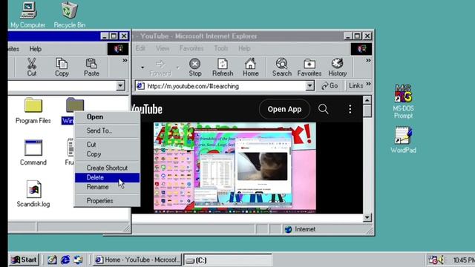The image size is (475, 267).
Task: Launch the WordPad desktop shortcut
Action: pyautogui.click(x=403, y=140)
